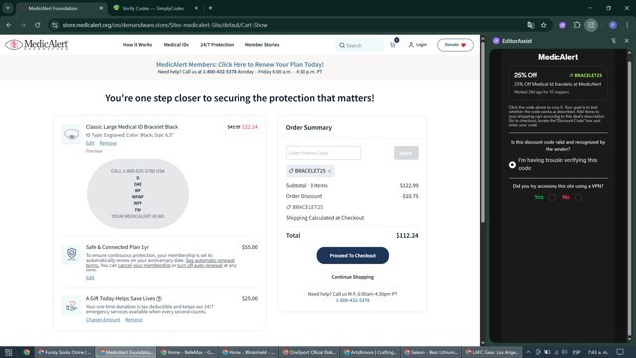Switch to Funky Socks Online taskbar window
This screenshot has width=636, height=358.
[x=65, y=352]
